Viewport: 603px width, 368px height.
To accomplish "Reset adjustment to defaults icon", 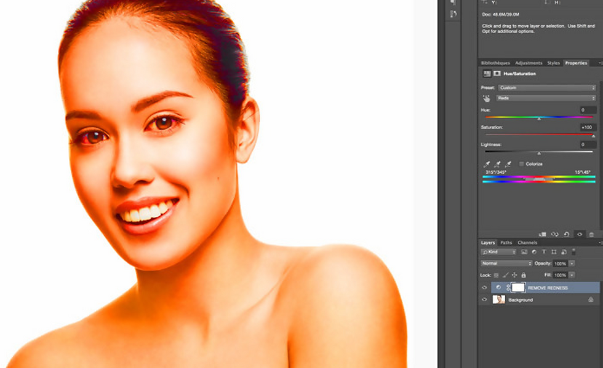I will click(x=567, y=234).
